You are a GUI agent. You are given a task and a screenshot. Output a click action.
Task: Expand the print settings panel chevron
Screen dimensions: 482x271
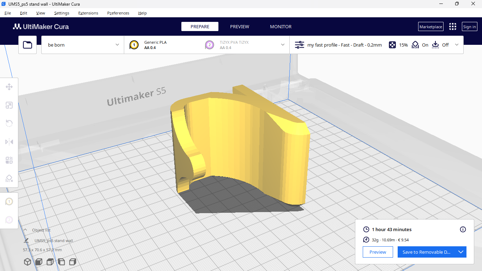457,45
